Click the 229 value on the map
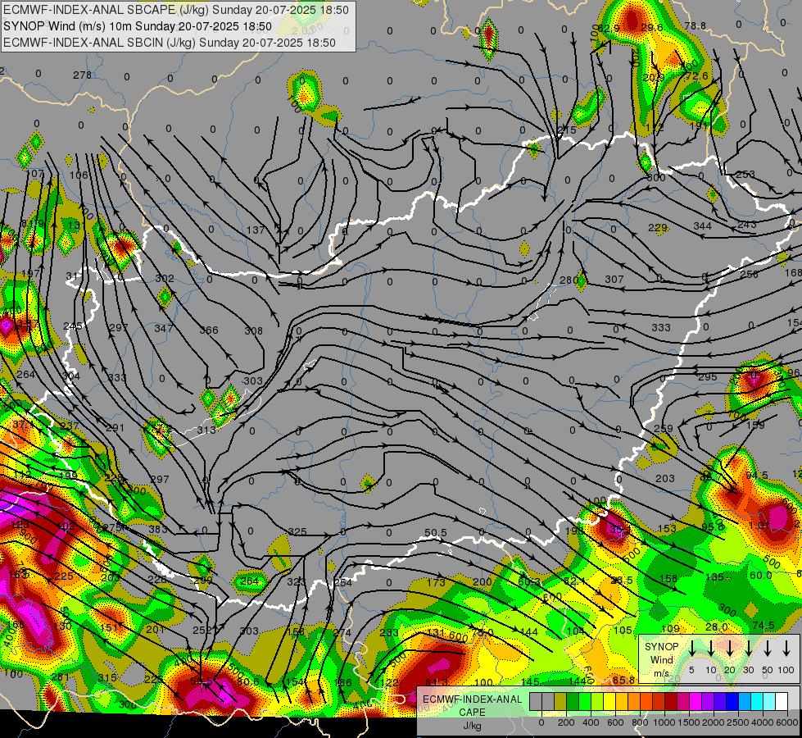Viewport: 802px width, 738px height. [657, 227]
